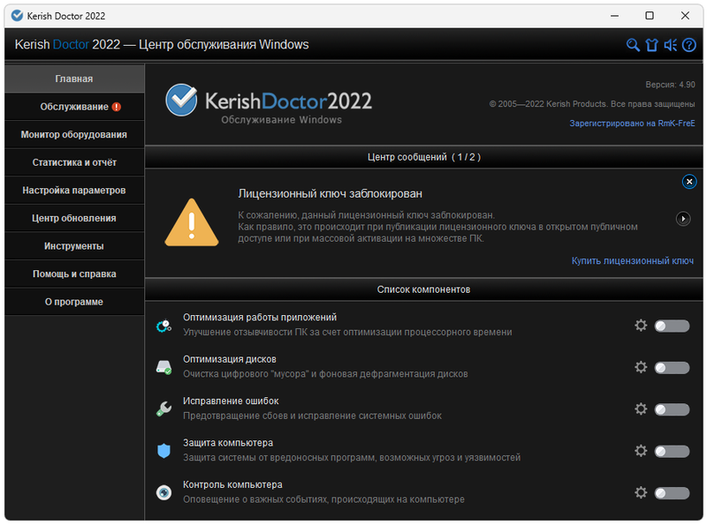Toggle the speaker sound icon in header
The image size is (707, 525).
(671, 45)
